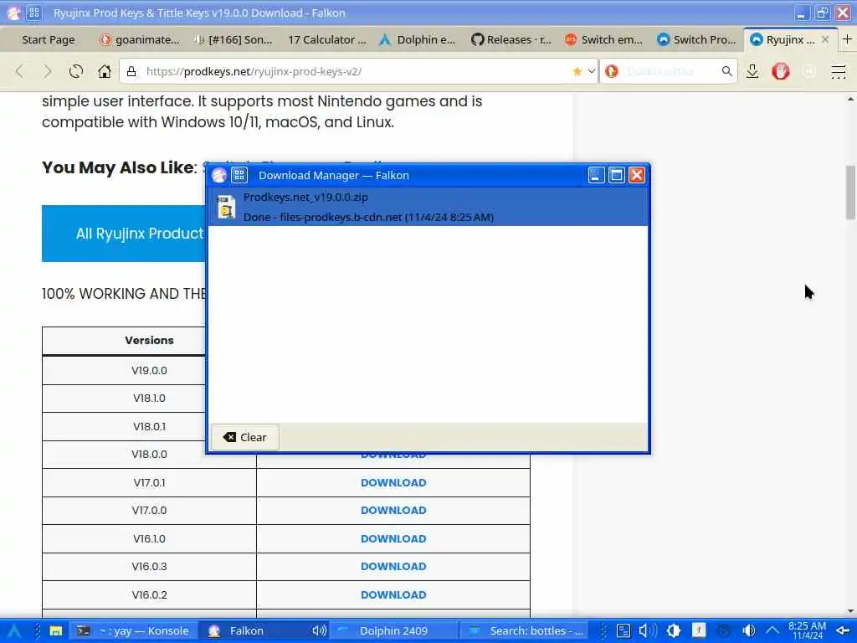Click the scrollbar up arrow
Viewport: 857px width, 643px height.
850,99
